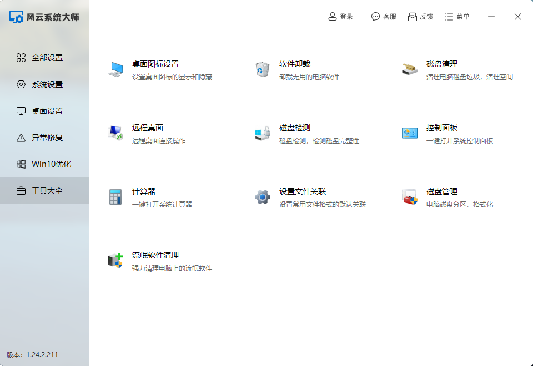Switch to 系统设置 section
The height and width of the screenshot is (366, 533).
pyautogui.click(x=44, y=84)
